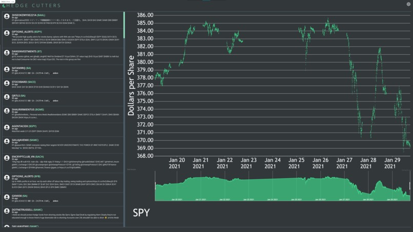Open the $ACH ticker by ENCRYPTCLUB_VN
The image size is (413, 232).
(39, 157)
